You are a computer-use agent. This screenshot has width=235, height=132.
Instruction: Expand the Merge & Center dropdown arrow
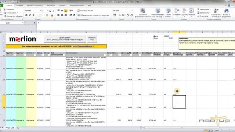(110, 15)
